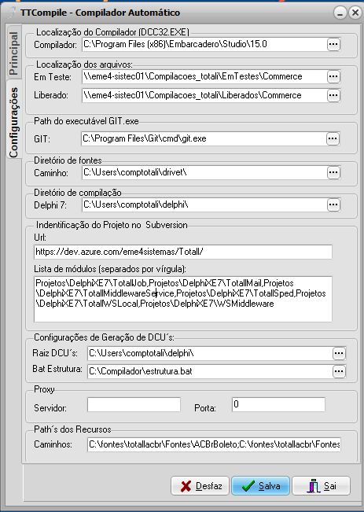
Task: Edit the Delphi 7 directory field
Action: pos(204,204)
